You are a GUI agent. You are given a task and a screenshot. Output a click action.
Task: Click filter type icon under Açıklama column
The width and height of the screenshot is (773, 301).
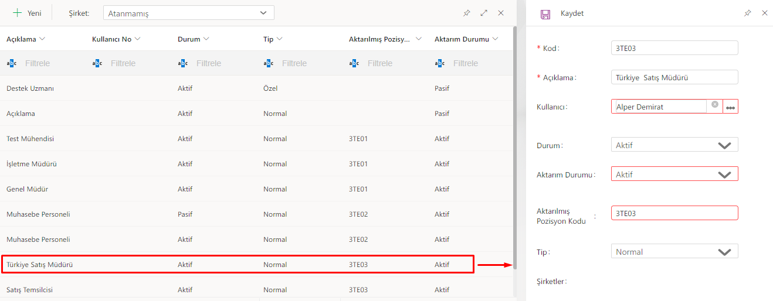[x=12, y=63]
